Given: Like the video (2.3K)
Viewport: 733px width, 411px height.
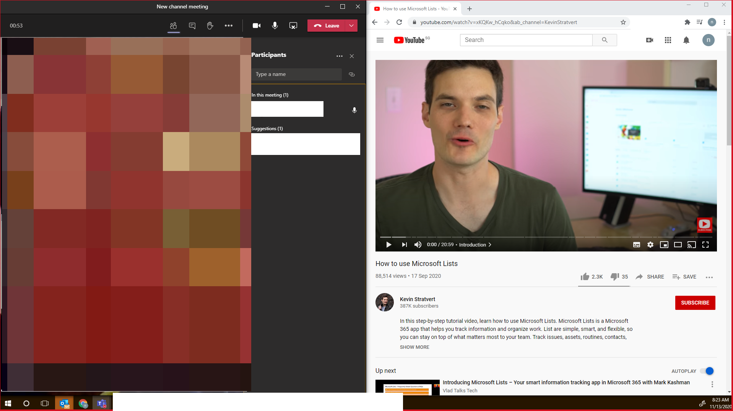Looking at the screenshot, I should [592, 277].
